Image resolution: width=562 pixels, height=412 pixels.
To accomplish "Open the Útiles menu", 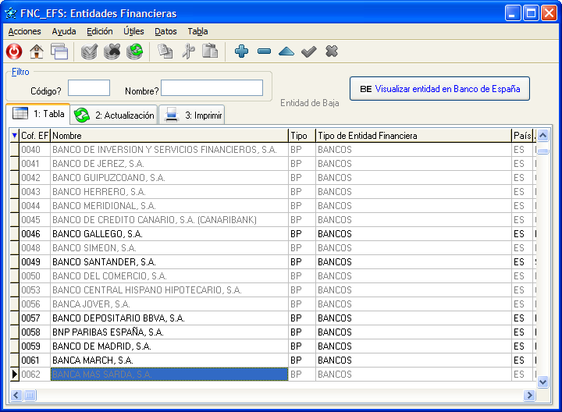I will [133, 31].
